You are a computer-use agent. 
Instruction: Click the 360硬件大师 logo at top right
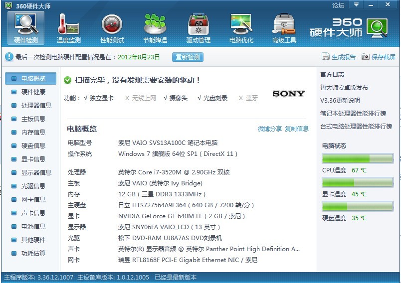click(348, 27)
